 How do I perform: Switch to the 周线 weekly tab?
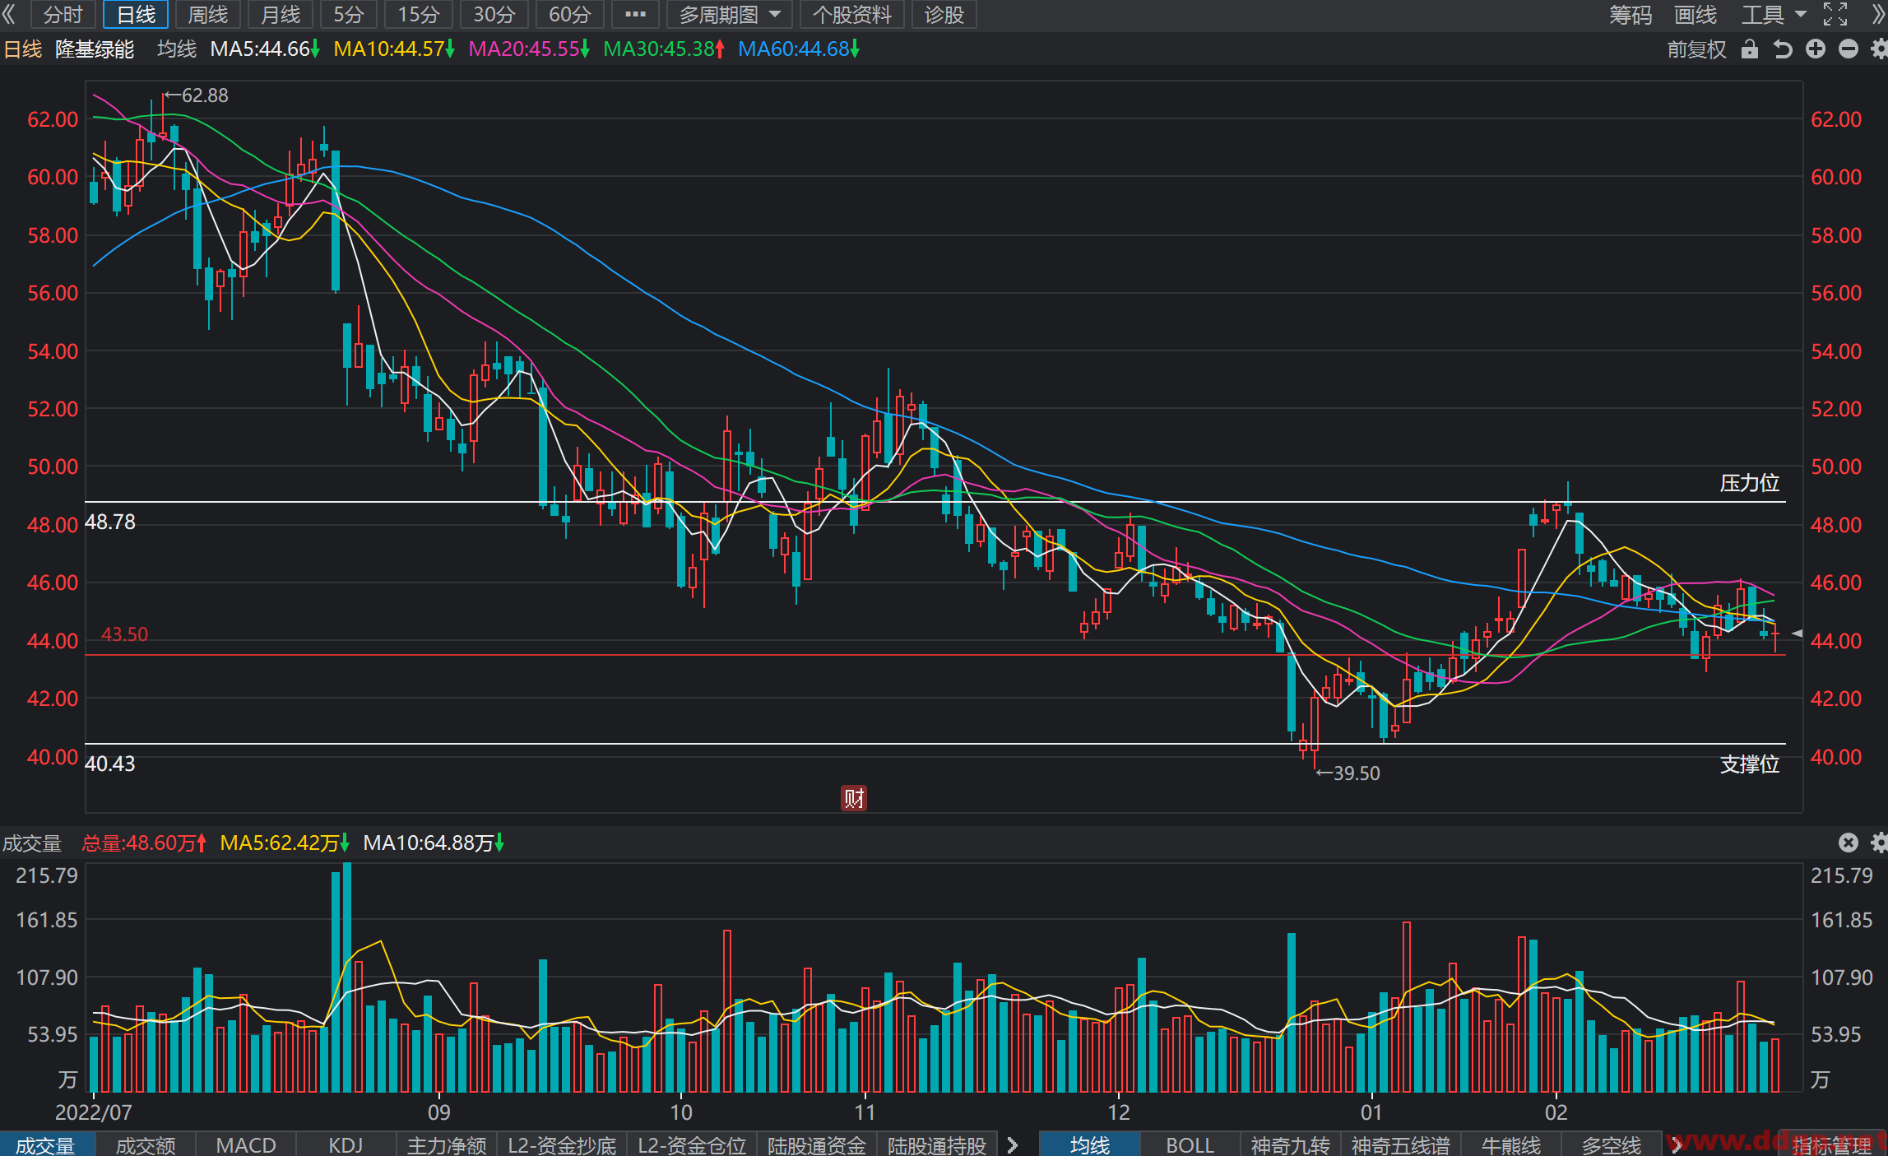(x=208, y=14)
